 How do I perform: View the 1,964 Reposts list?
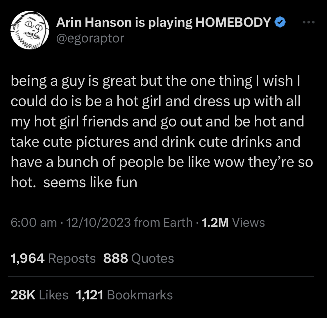coord(53,258)
